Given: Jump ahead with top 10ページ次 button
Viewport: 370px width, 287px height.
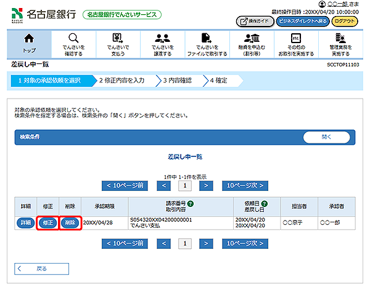Looking at the screenshot, I should [x=245, y=185].
